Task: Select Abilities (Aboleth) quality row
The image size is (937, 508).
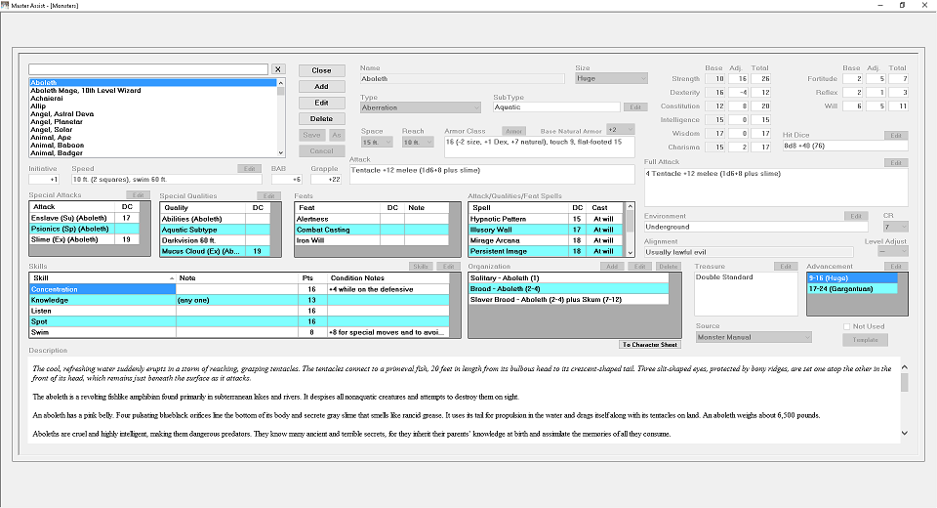Action: coord(215,219)
